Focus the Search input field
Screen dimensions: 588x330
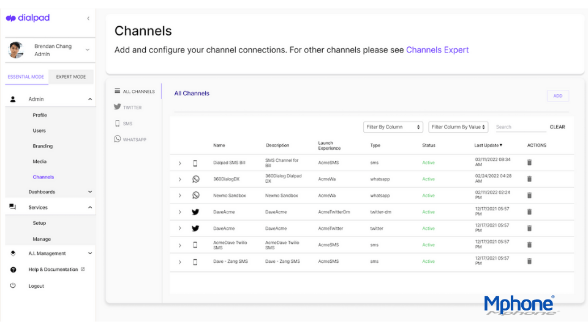pyautogui.click(x=520, y=127)
